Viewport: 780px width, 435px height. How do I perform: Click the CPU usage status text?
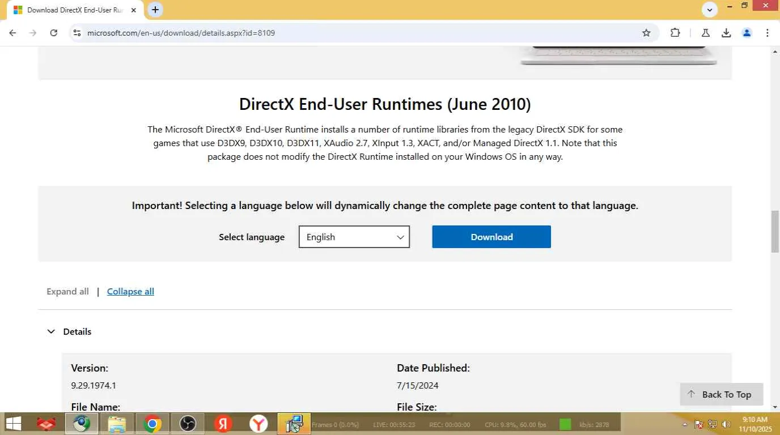(x=515, y=425)
